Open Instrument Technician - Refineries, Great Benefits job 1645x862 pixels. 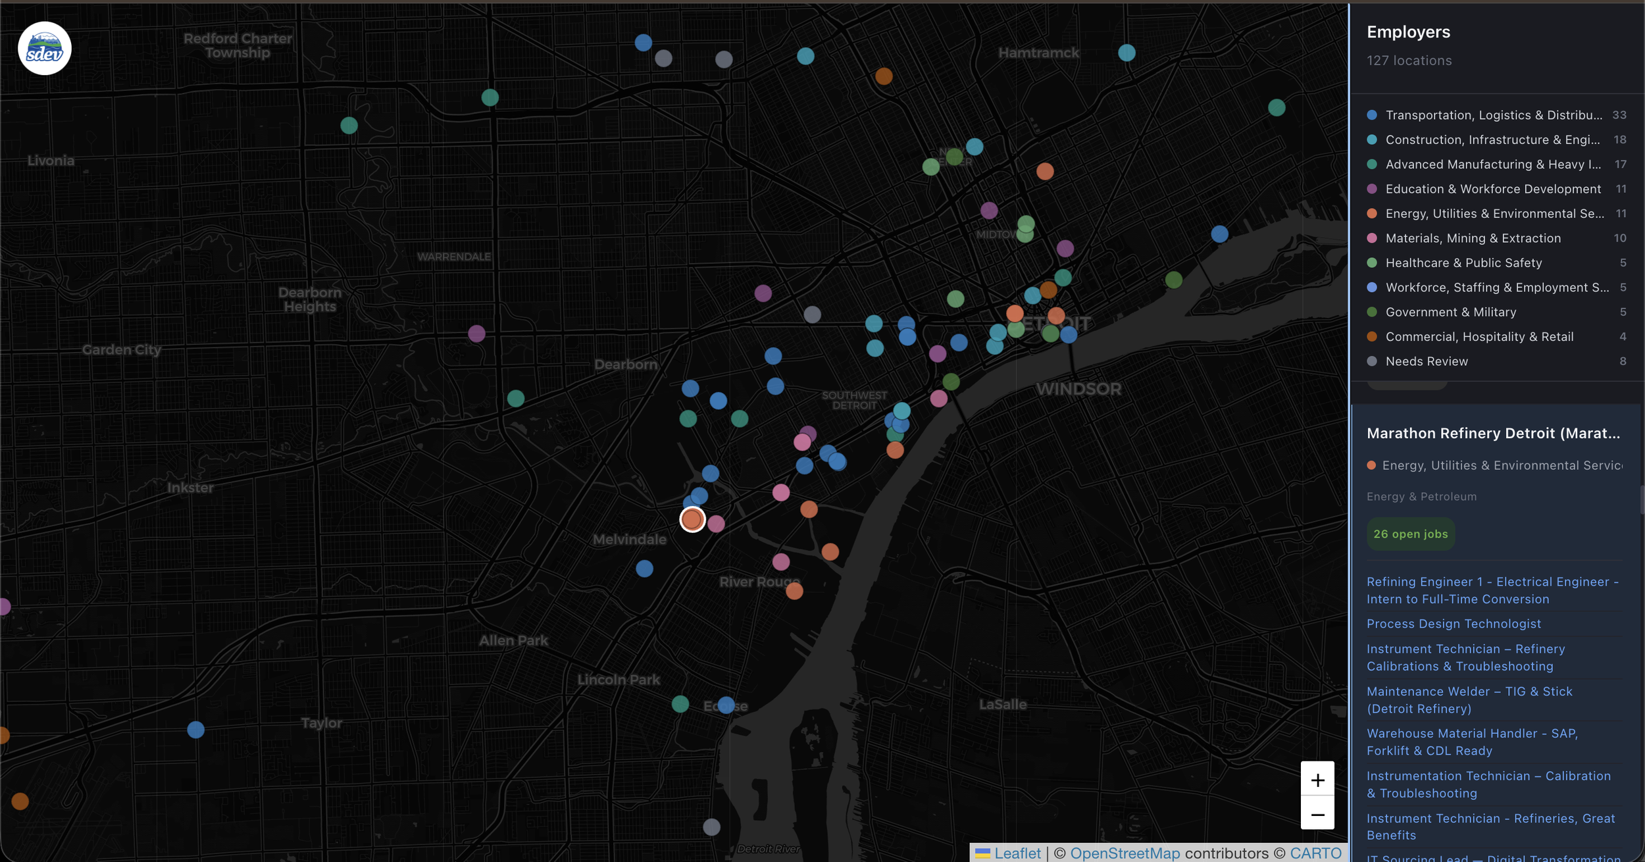1490,827
